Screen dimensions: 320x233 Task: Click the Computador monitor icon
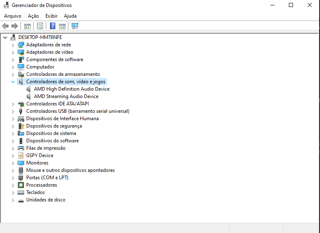(x=21, y=67)
